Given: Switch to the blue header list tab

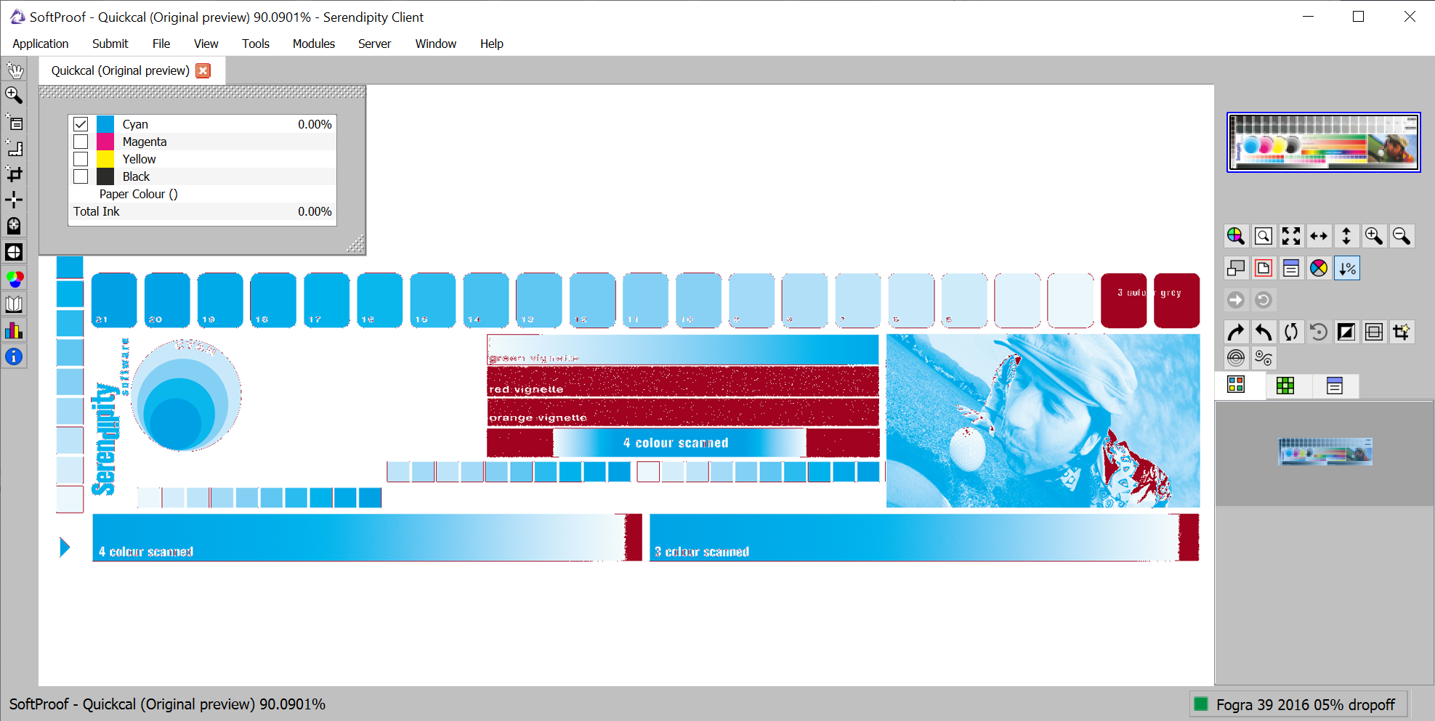Looking at the screenshot, I should coord(1335,386).
